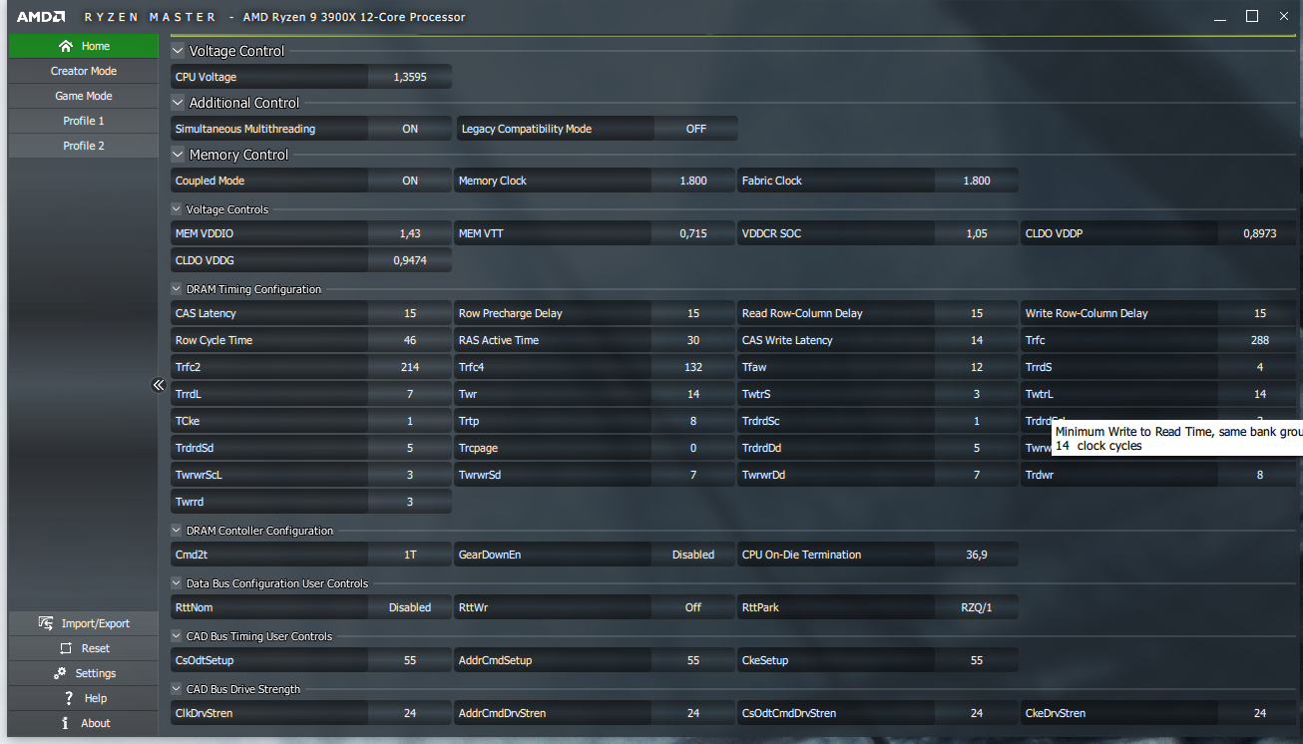Collapse DRAM Timing Configuration subsection

pyautogui.click(x=177, y=289)
